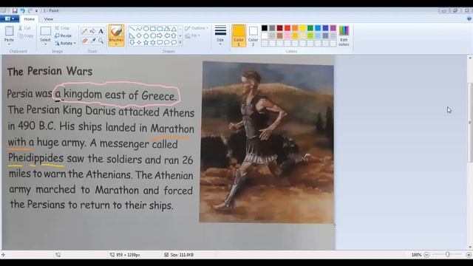Click the Paste clipboard icon
Image resolution: width=473 pixels, height=266 pixels.
tap(9, 31)
